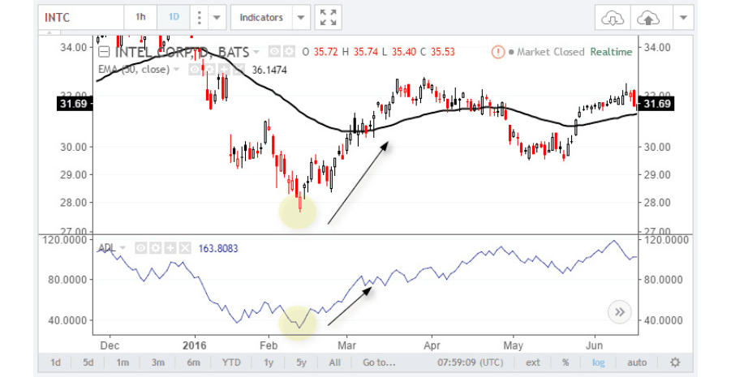Expand the Indicators dropdown arrow
Screen dimensions: 731x377
tap(301, 17)
